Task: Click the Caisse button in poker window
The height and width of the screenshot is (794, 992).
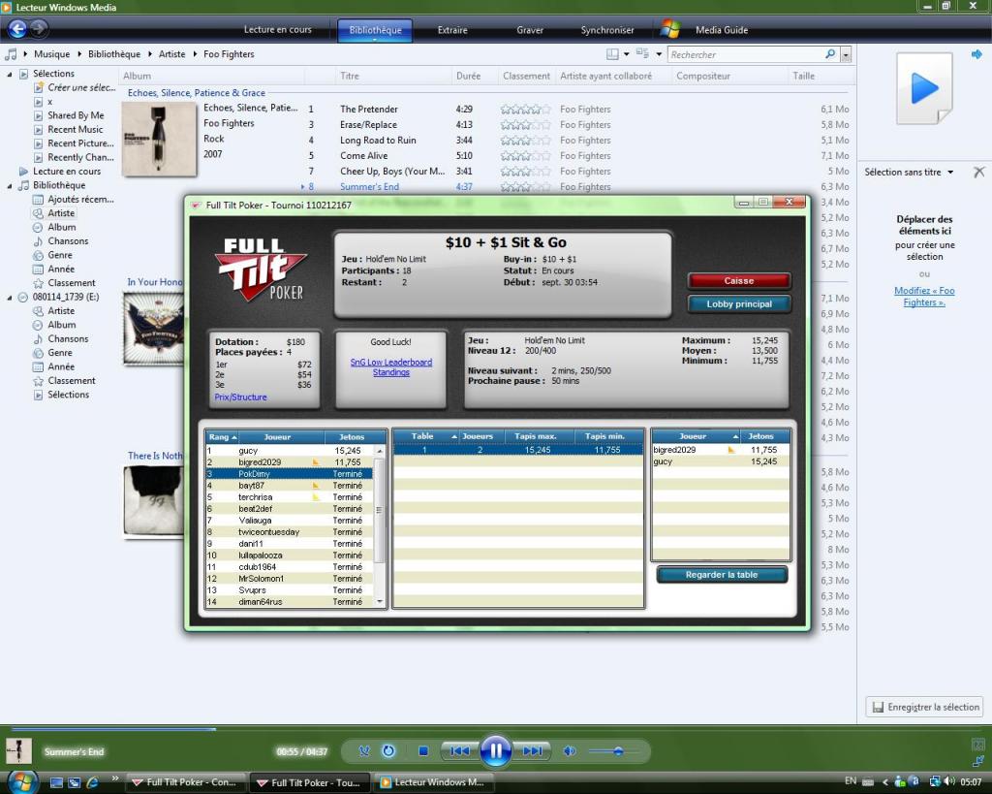Action: pyautogui.click(x=739, y=280)
